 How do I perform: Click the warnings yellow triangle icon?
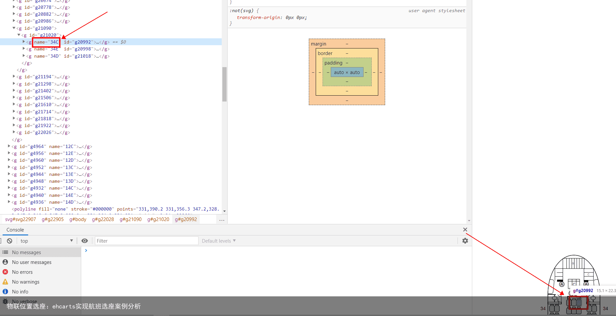pos(5,282)
